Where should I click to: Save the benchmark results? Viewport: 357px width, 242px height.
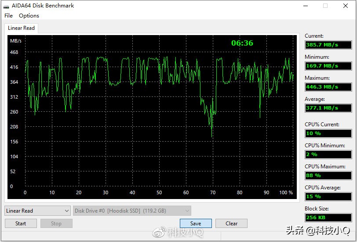click(x=196, y=224)
